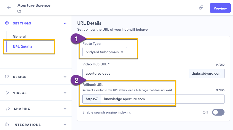
Task: Collapse the Settings section chevron
Action: click(x=65, y=23)
